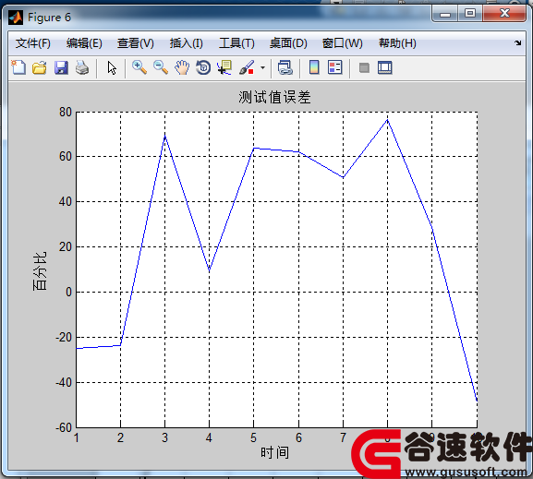Insert a legend via toolbar icon
The height and width of the screenshot is (479, 533).
point(334,67)
